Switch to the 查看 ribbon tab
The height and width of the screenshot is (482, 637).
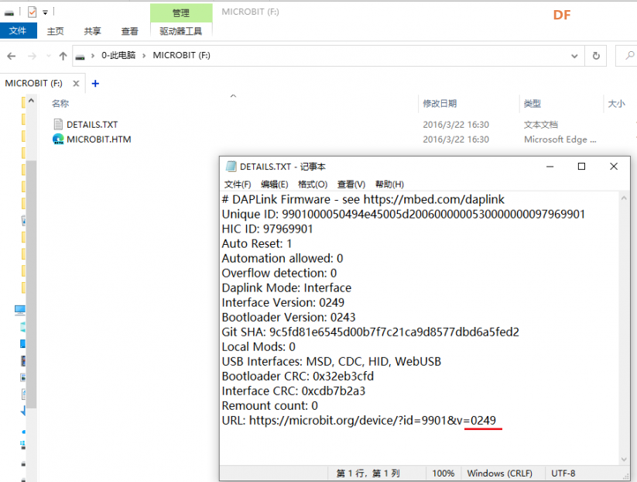click(129, 31)
